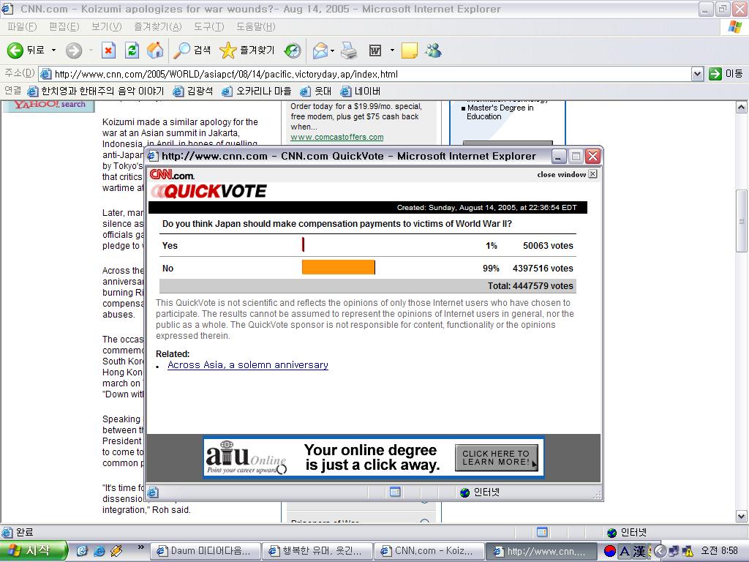The width and height of the screenshot is (749, 562).
Task: Click the yellow note icon in toolbar
Action: 410,50
